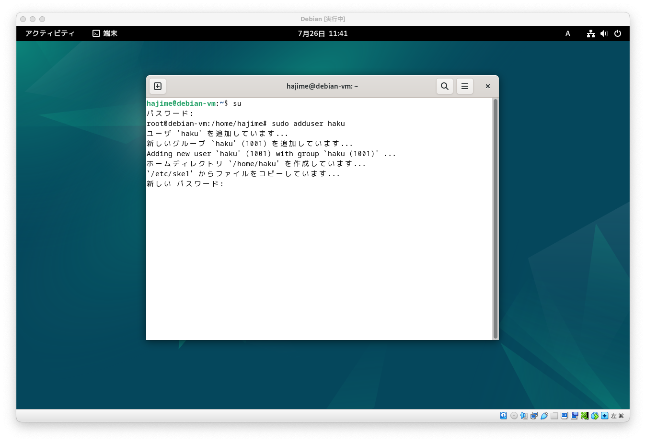
Task: Click the network adapters icon in VirtualBox status bar
Action: [534, 416]
